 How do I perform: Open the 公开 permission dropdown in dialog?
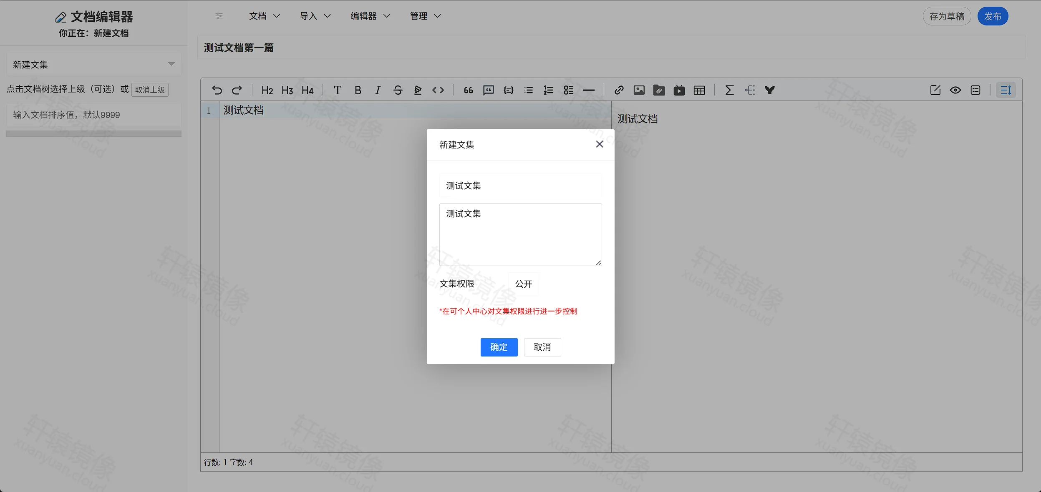(x=524, y=284)
